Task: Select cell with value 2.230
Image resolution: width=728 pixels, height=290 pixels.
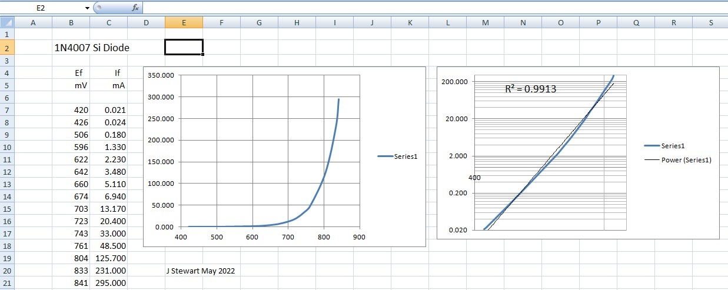Action: [108, 159]
